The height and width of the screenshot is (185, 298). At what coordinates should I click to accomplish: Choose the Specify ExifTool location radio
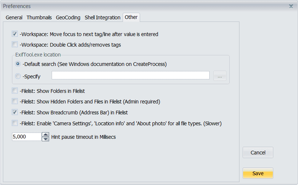(18, 76)
